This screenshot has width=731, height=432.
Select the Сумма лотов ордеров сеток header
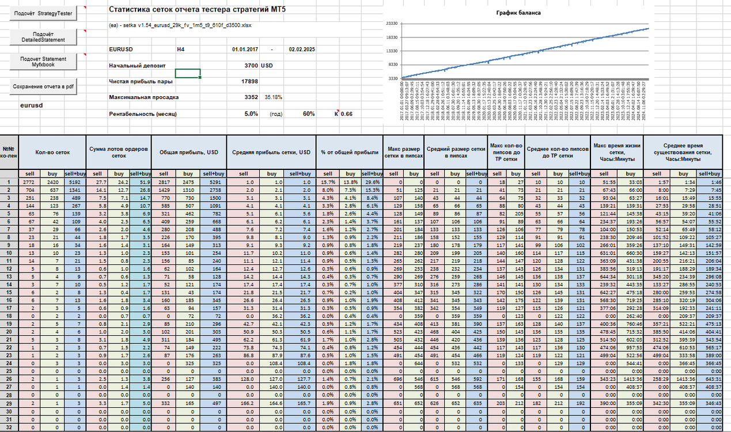tap(118, 152)
